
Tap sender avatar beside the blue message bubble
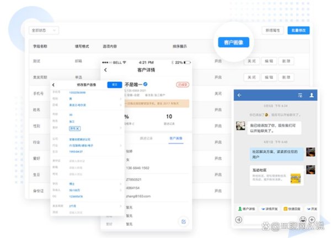[311, 152]
